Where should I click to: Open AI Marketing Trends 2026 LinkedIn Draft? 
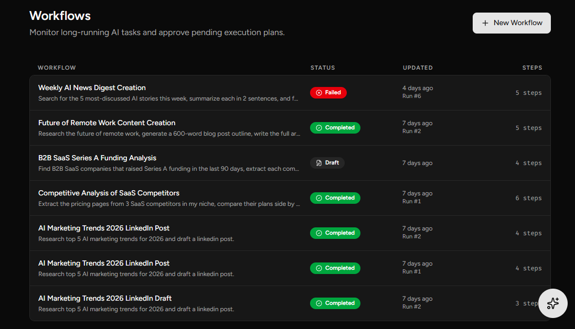105,298
